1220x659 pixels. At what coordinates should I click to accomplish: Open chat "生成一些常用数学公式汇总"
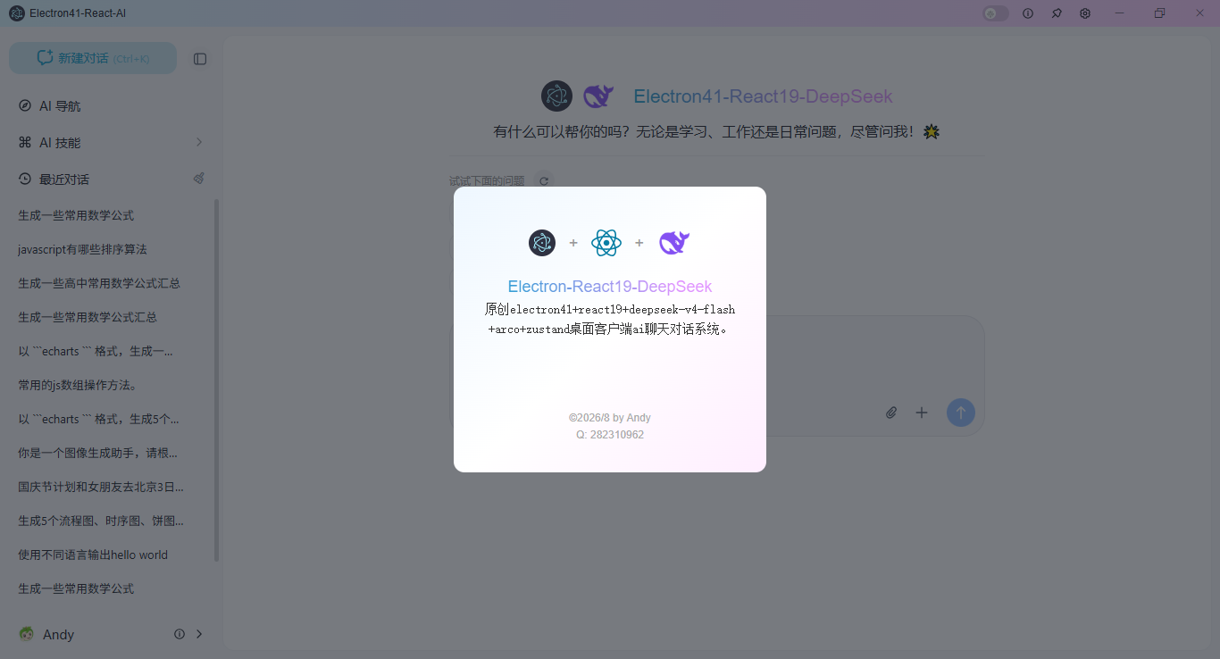[88, 317]
